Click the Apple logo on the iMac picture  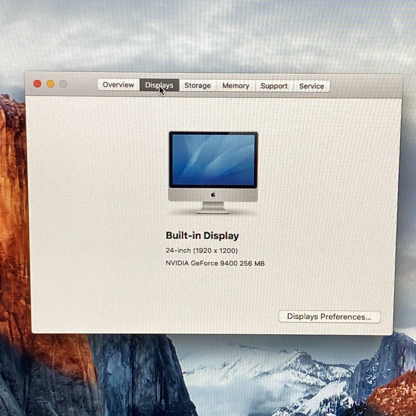213,194
